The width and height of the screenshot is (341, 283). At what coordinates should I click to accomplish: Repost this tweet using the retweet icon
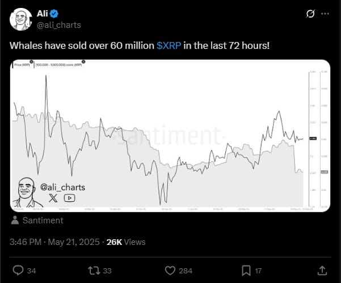(94, 270)
